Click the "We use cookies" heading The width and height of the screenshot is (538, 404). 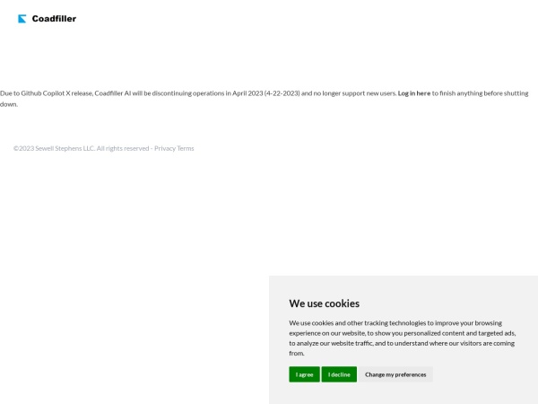pyautogui.click(x=324, y=303)
